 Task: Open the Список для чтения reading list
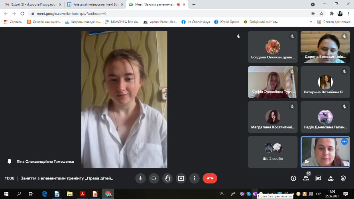(x=334, y=22)
